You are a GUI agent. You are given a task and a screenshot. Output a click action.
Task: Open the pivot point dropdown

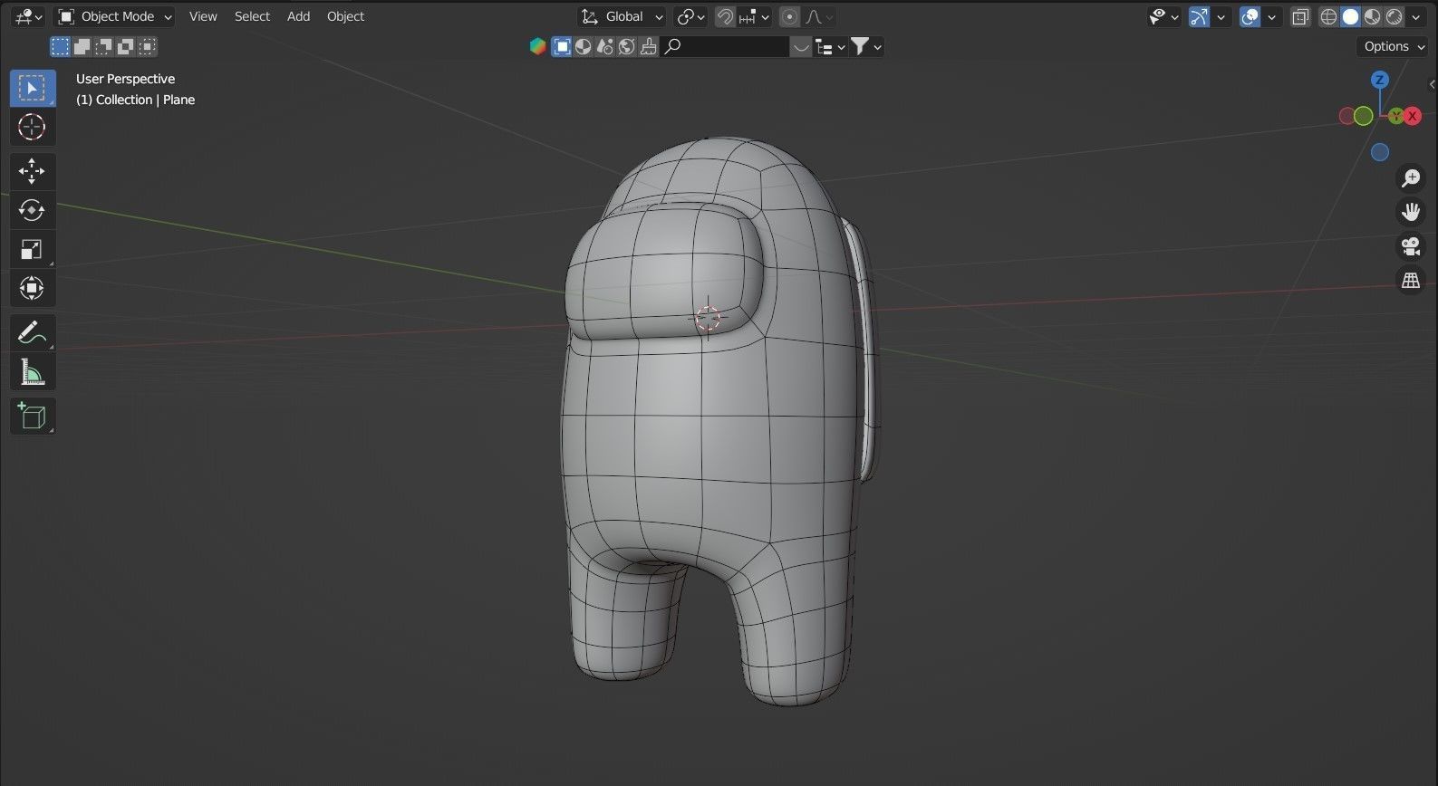(690, 16)
